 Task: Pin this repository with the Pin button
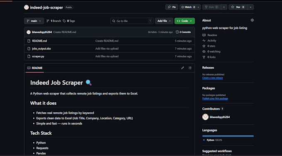172,7
